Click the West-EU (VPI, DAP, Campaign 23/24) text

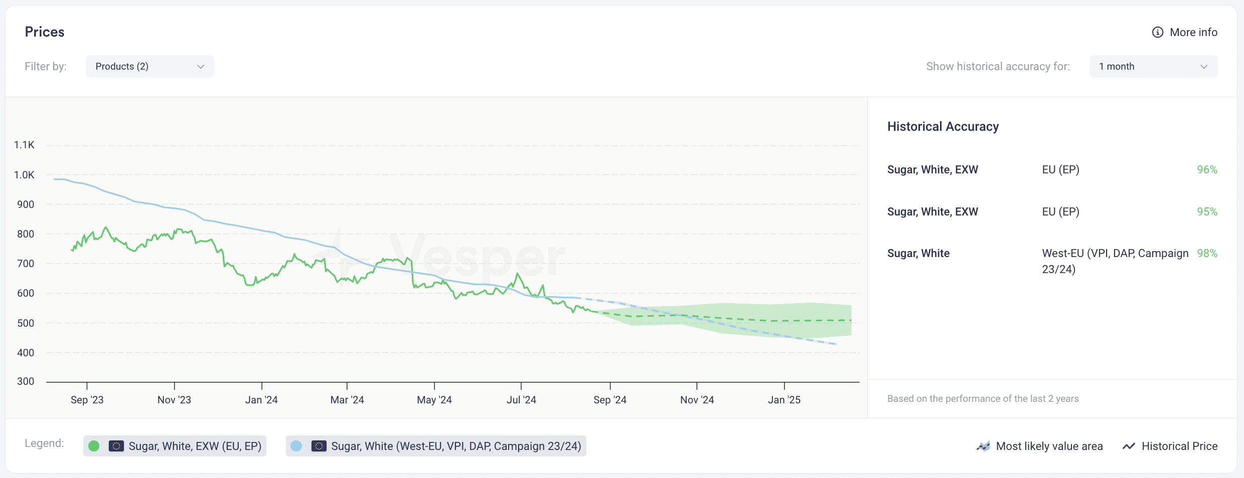coord(1115,261)
